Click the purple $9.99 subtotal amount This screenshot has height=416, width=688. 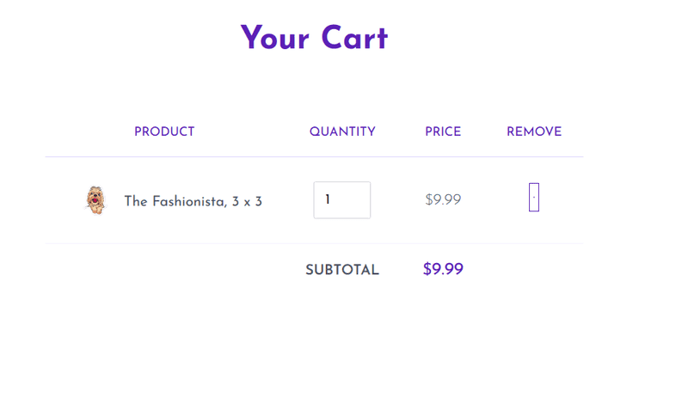point(443,269)
